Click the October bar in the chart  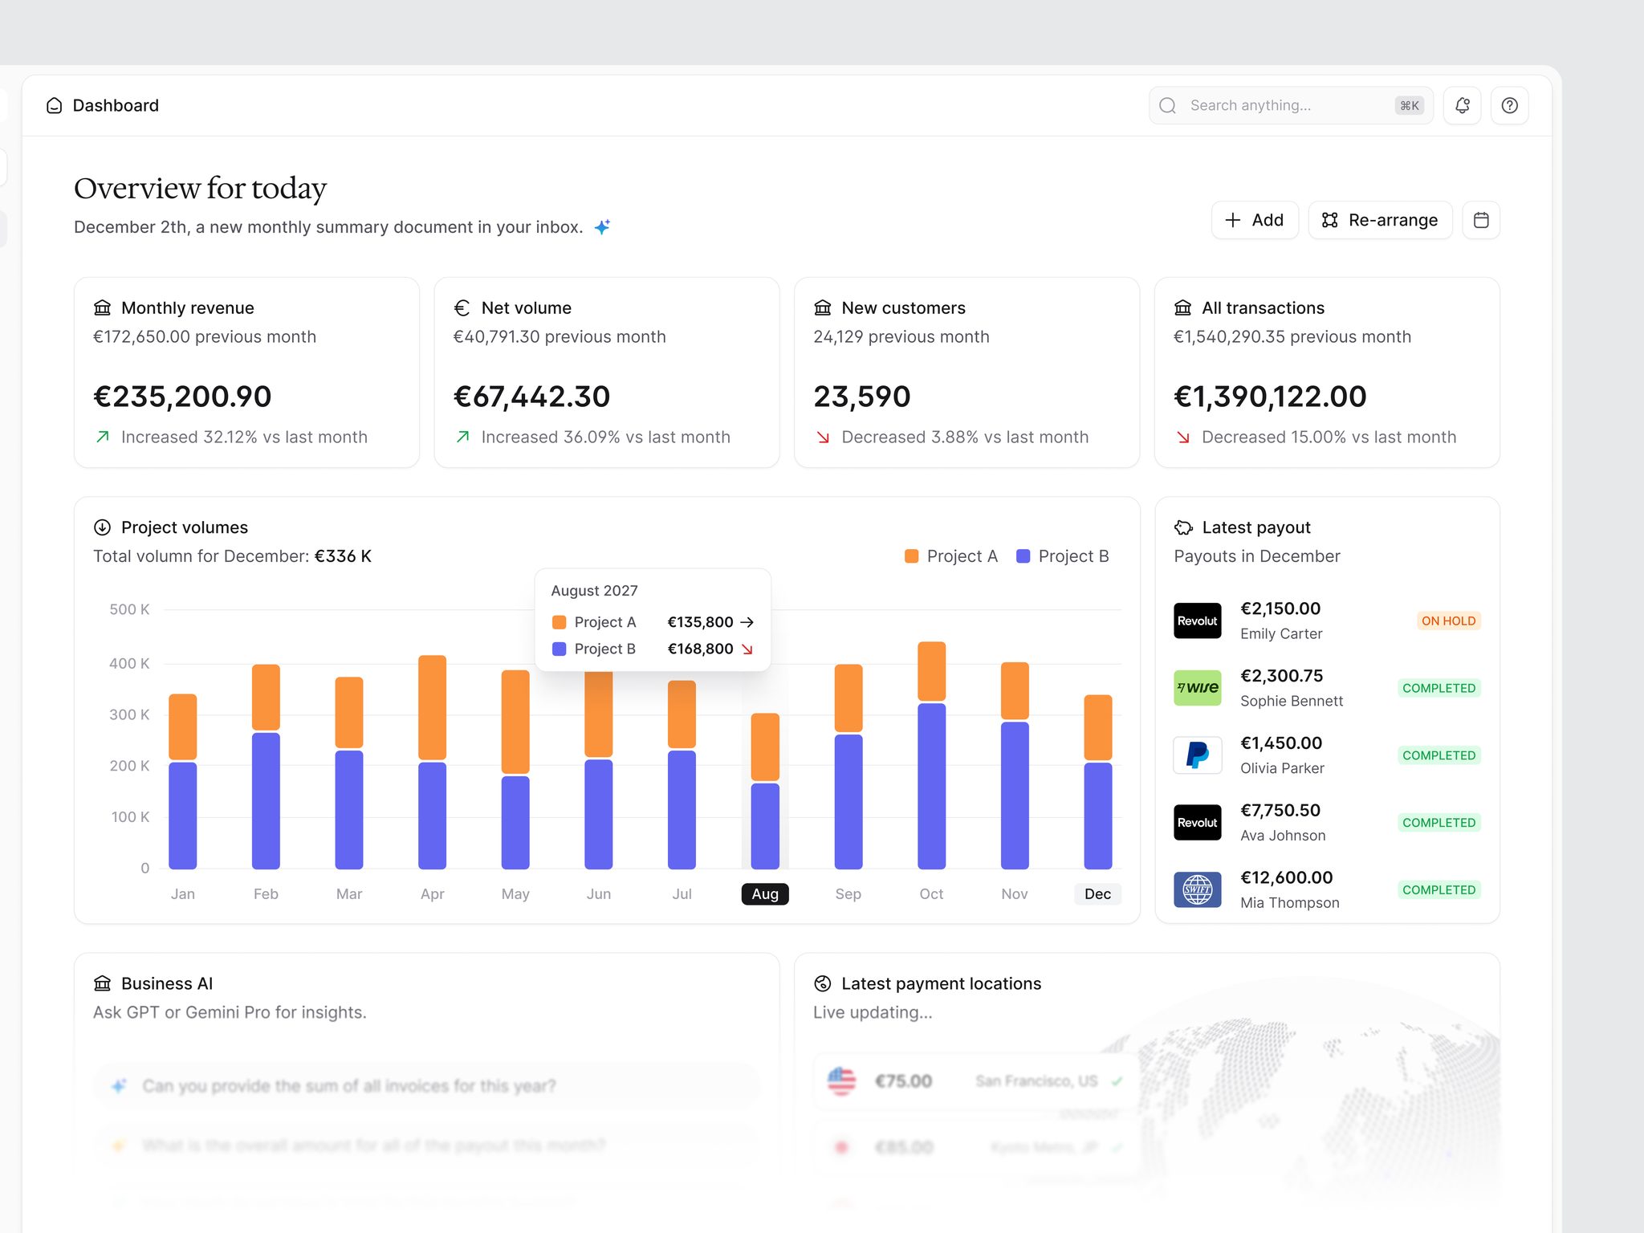pos(931,755)
